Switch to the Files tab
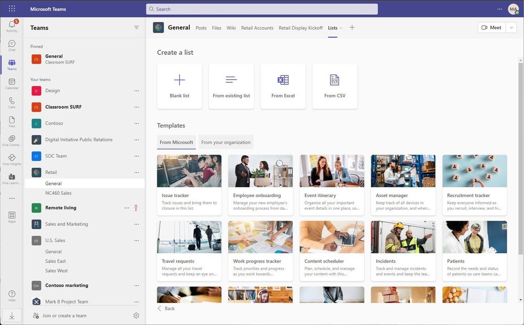 click(x=217, y=28)
